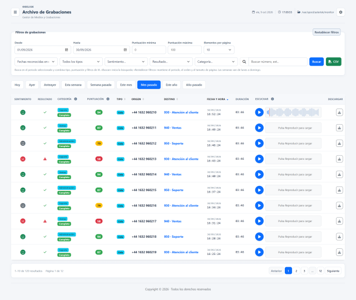Viewport: 356px width, 300px height.
Task: Open calendar picker in Desde field
Action: point(67,50)
